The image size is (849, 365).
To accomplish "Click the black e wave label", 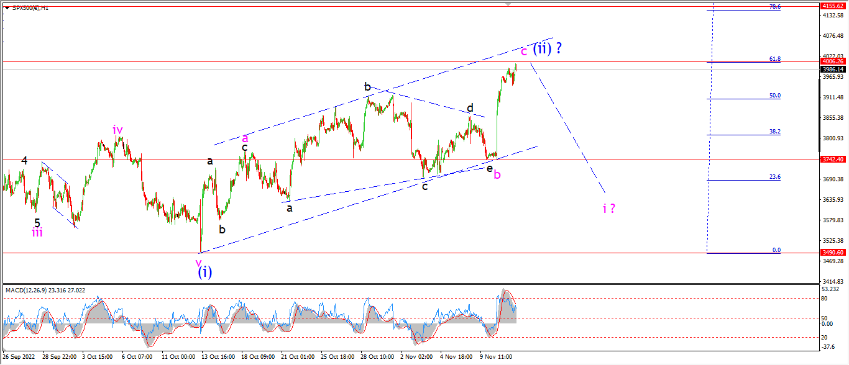I will [x=489, y=168].
